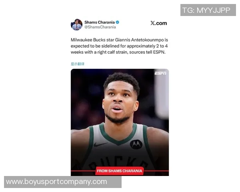Click the 显示翻译 show translation link
The width and height of the screenshot is (240, 192).
[x=78, y=64]
